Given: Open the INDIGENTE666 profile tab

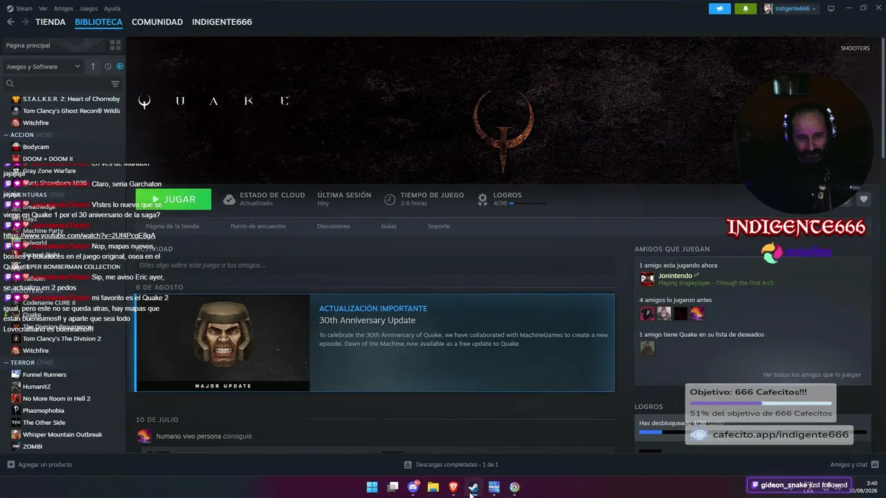Looking at the screenshot, I should tap(222, 22).
